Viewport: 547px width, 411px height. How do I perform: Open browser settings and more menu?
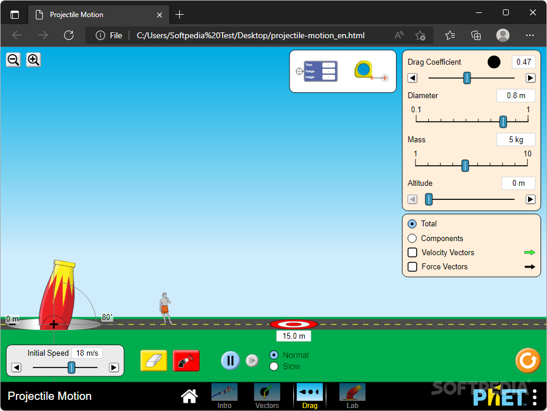529,35
